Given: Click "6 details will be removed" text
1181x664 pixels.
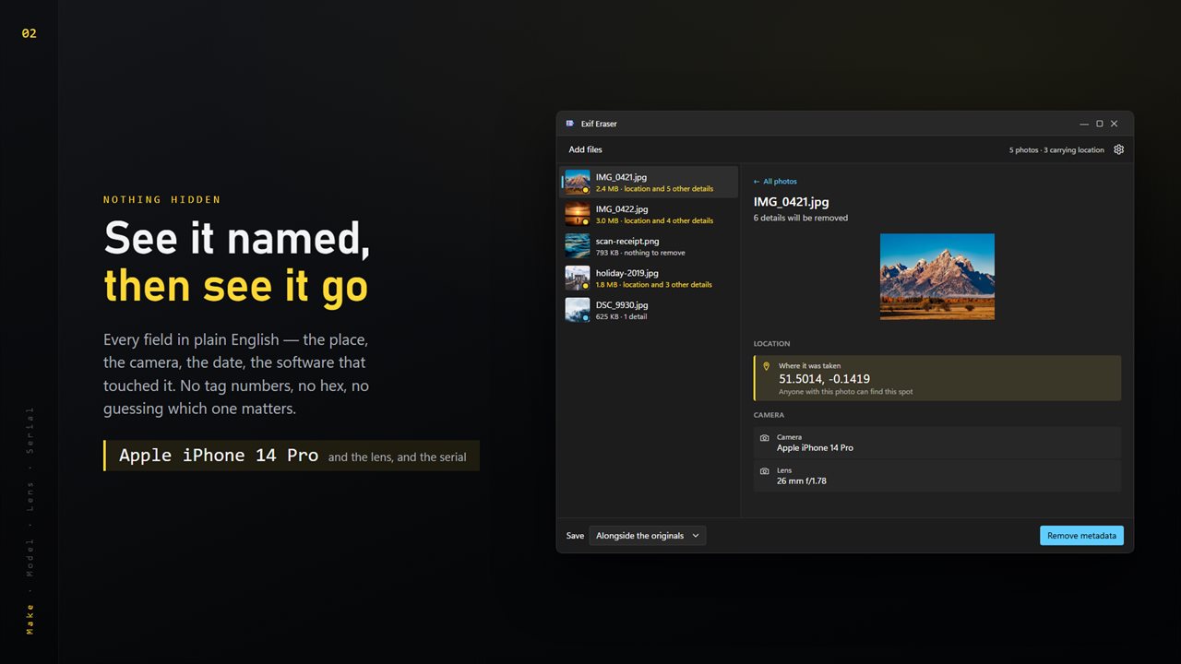Looking at the screenshot, I should click(x=801, y=219).
